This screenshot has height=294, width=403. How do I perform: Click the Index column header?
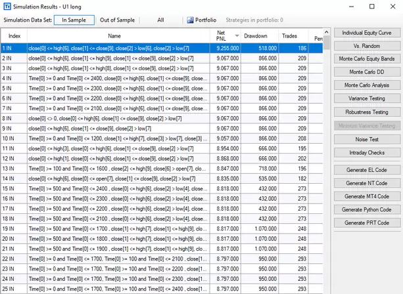(14, 36)
